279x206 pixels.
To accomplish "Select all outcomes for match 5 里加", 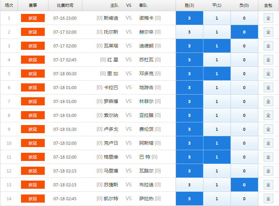I will point(268,74).
